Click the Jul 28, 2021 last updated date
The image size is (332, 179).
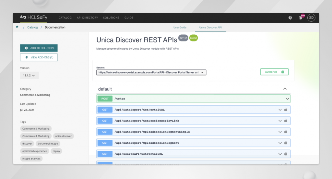click(x=27, y=110)
